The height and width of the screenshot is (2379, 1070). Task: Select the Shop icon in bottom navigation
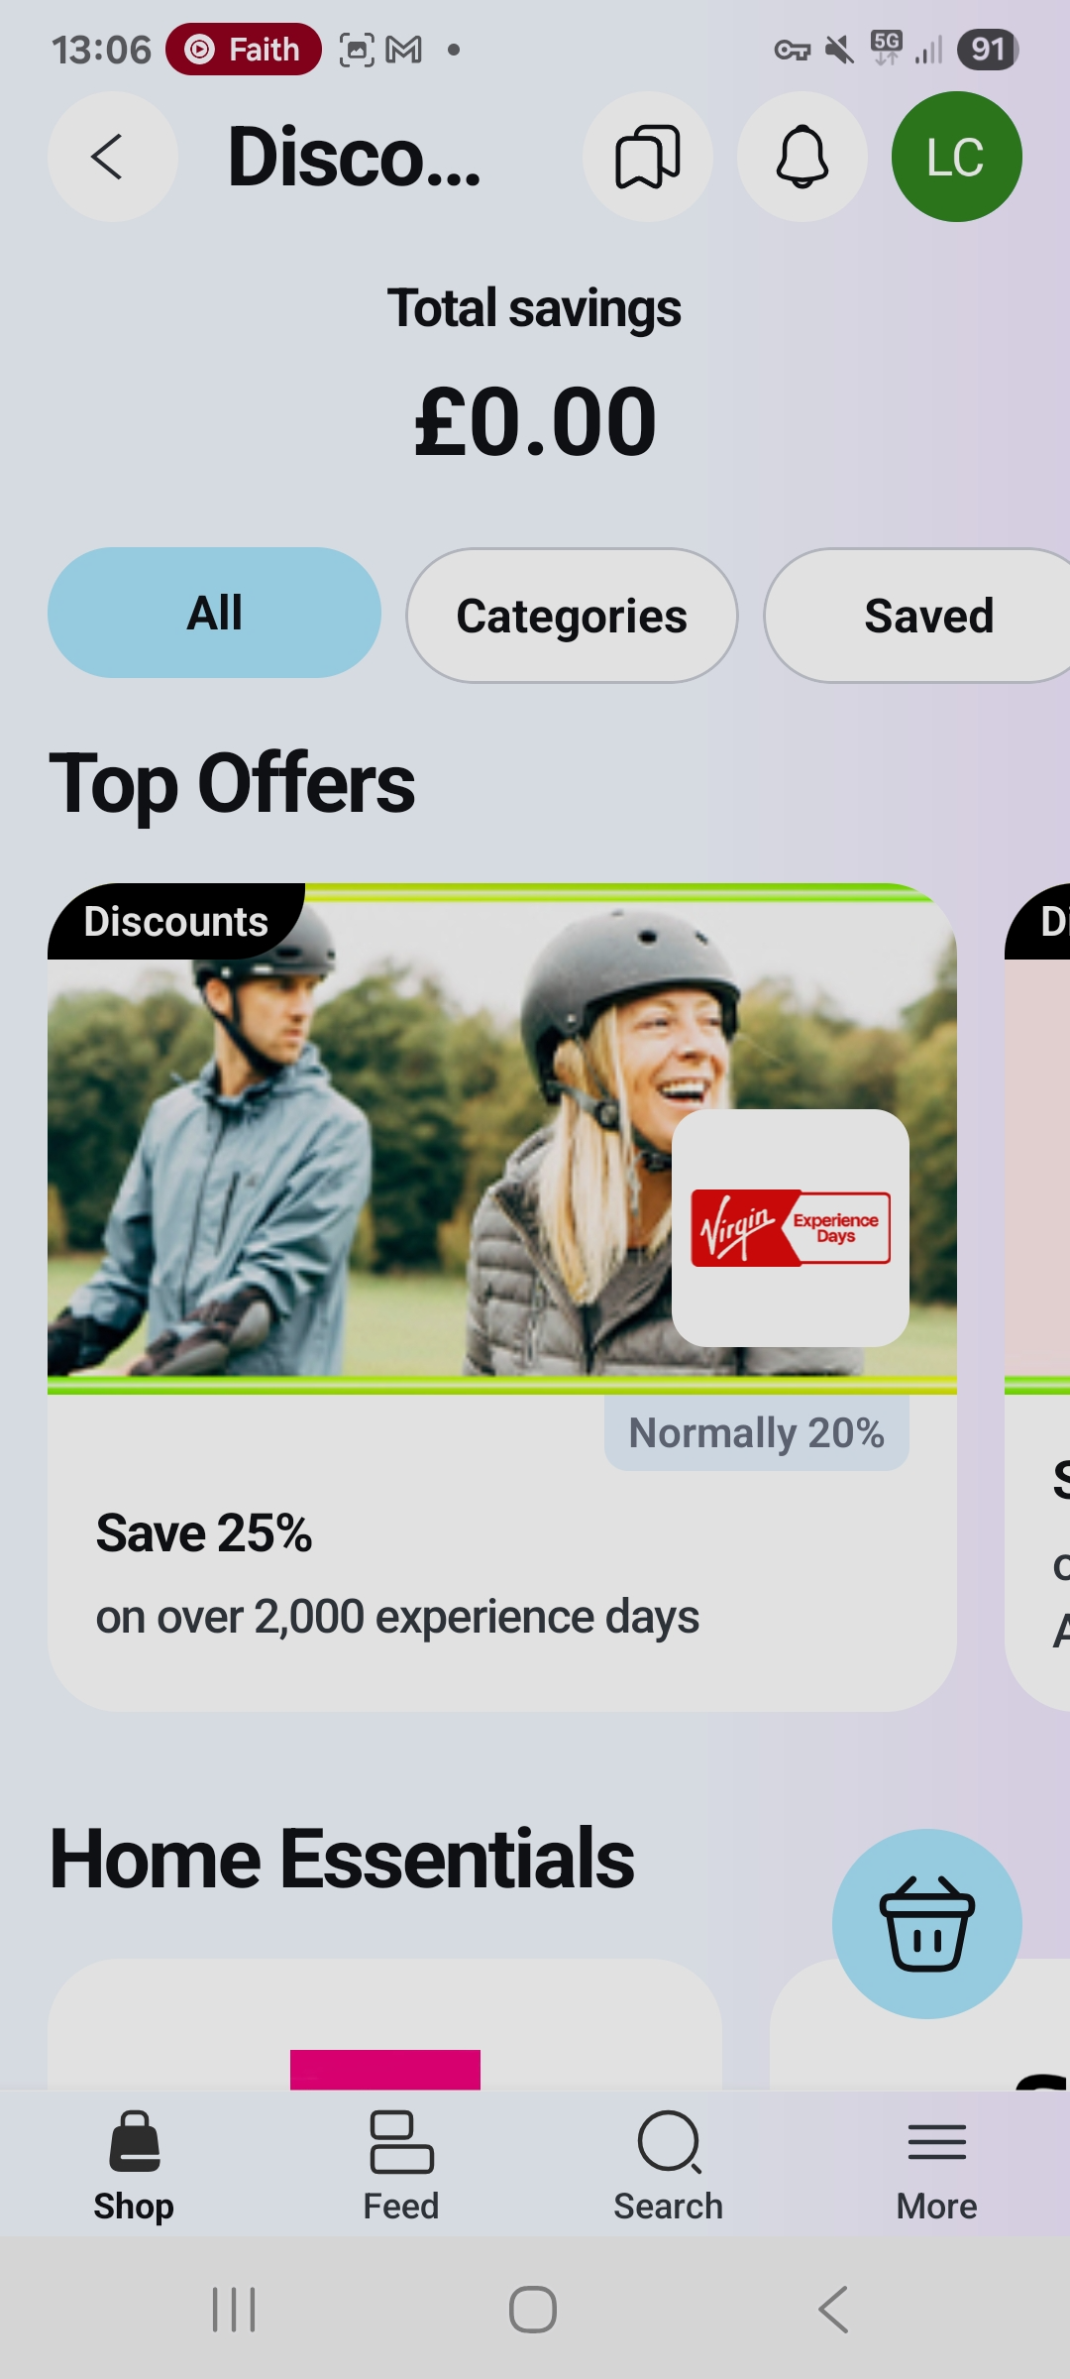tap(135, 2166)
